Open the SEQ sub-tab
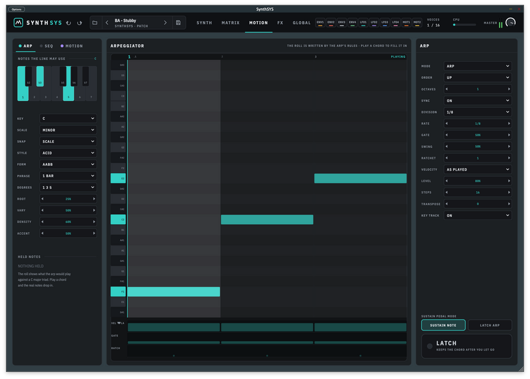This screenshot has width=530, height=379. pyautogui.click(x=47, y=46)
